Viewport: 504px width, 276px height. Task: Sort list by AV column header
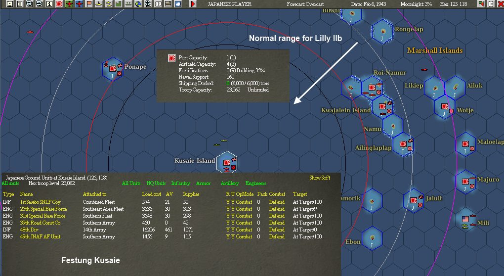click(x=169, y=194)
